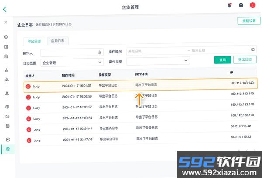Image resolution: width=262 pixels, height=178 pixels.
Task: Open the organization chart sidebar icon
Action: tap(7, 70)
